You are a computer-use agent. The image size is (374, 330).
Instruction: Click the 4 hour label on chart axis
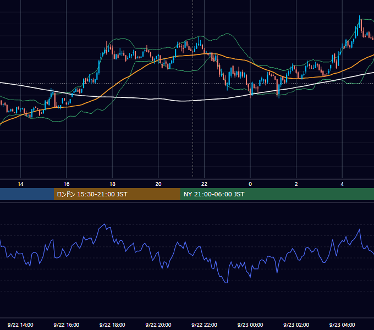(x=342, y=184)
